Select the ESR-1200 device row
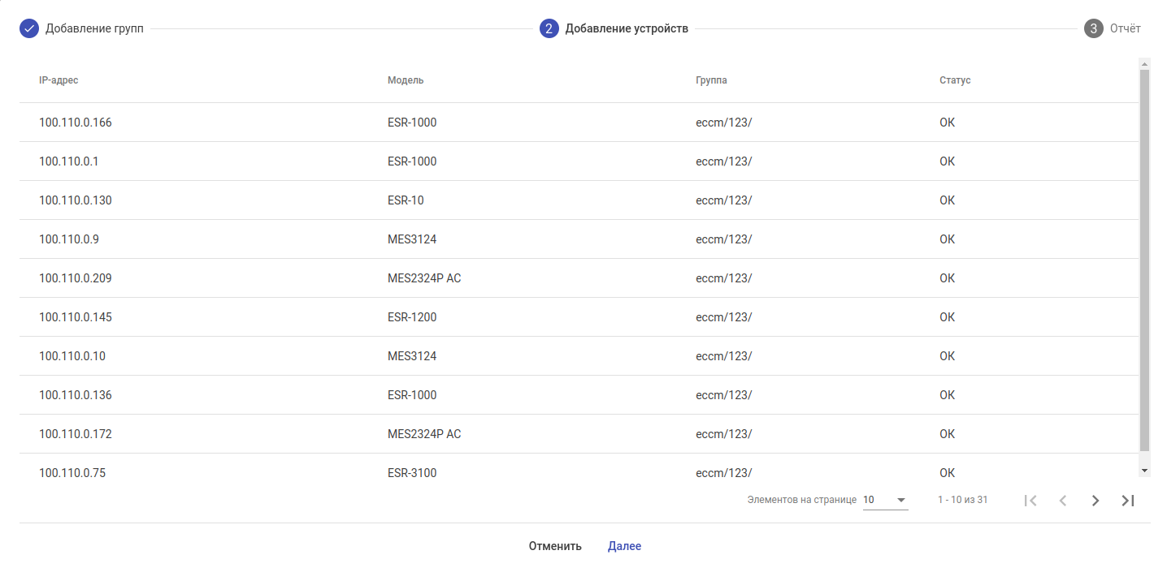The height and width of the screenshot is (585, 1167). pyautogui.click(x=412, y=317)
